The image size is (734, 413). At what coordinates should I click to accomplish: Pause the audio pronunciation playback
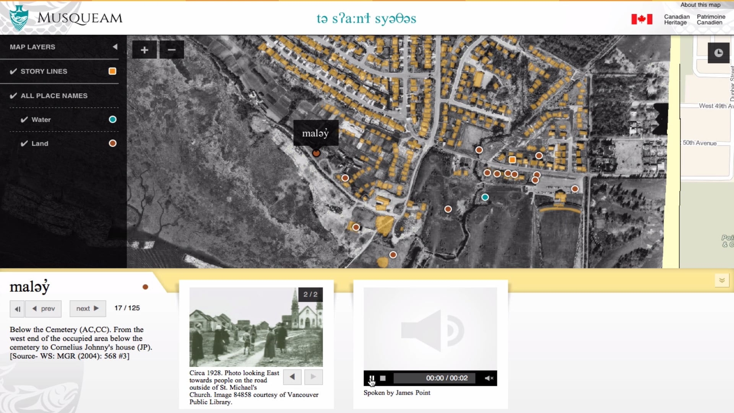(x=372, y=378)
